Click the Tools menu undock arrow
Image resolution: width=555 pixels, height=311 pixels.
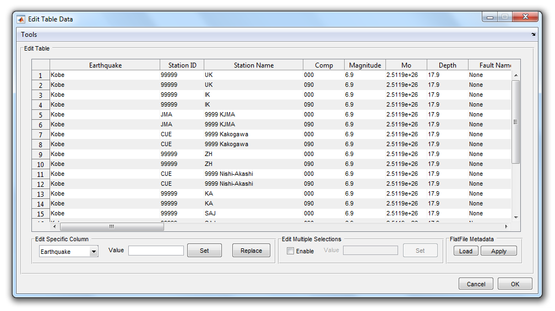[533, 35]
